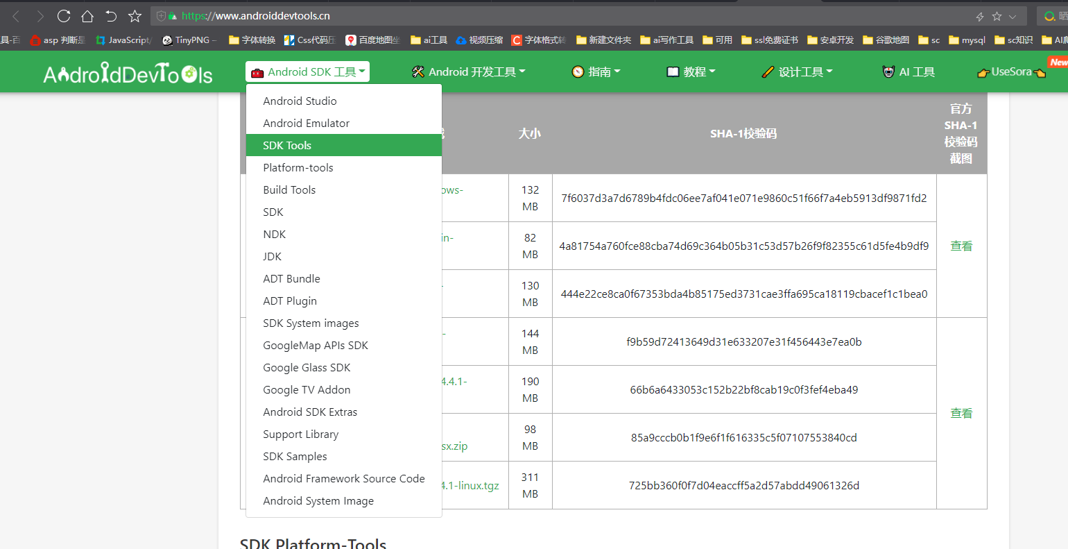The height and width of the screenshot is (549, 1068).
Task: Open the ai工具 bookmark folder
Action: [429, 40]
